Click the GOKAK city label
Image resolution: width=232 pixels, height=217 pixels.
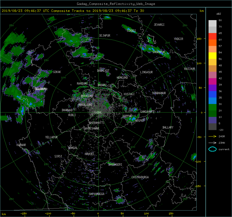57,72
